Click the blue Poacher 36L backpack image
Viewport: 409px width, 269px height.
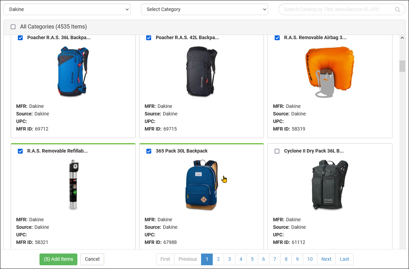(73, 71)
